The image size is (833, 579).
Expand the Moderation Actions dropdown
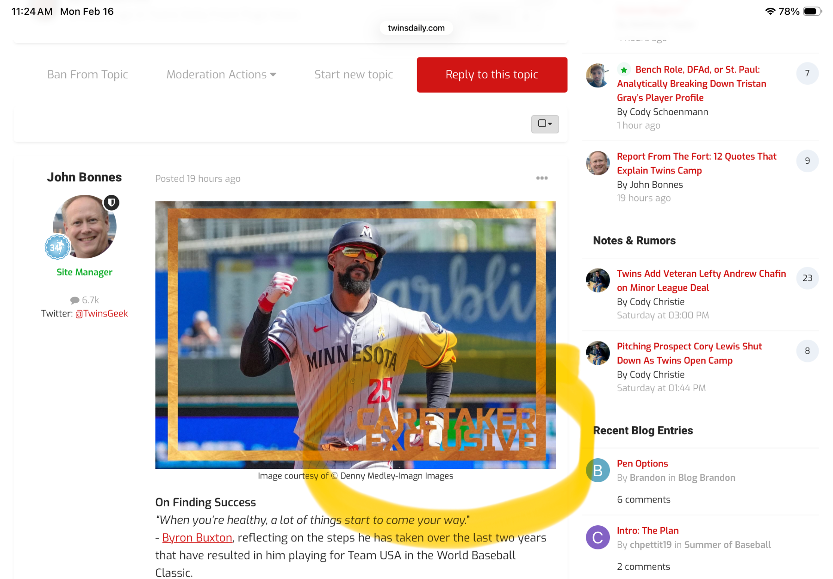221,75
